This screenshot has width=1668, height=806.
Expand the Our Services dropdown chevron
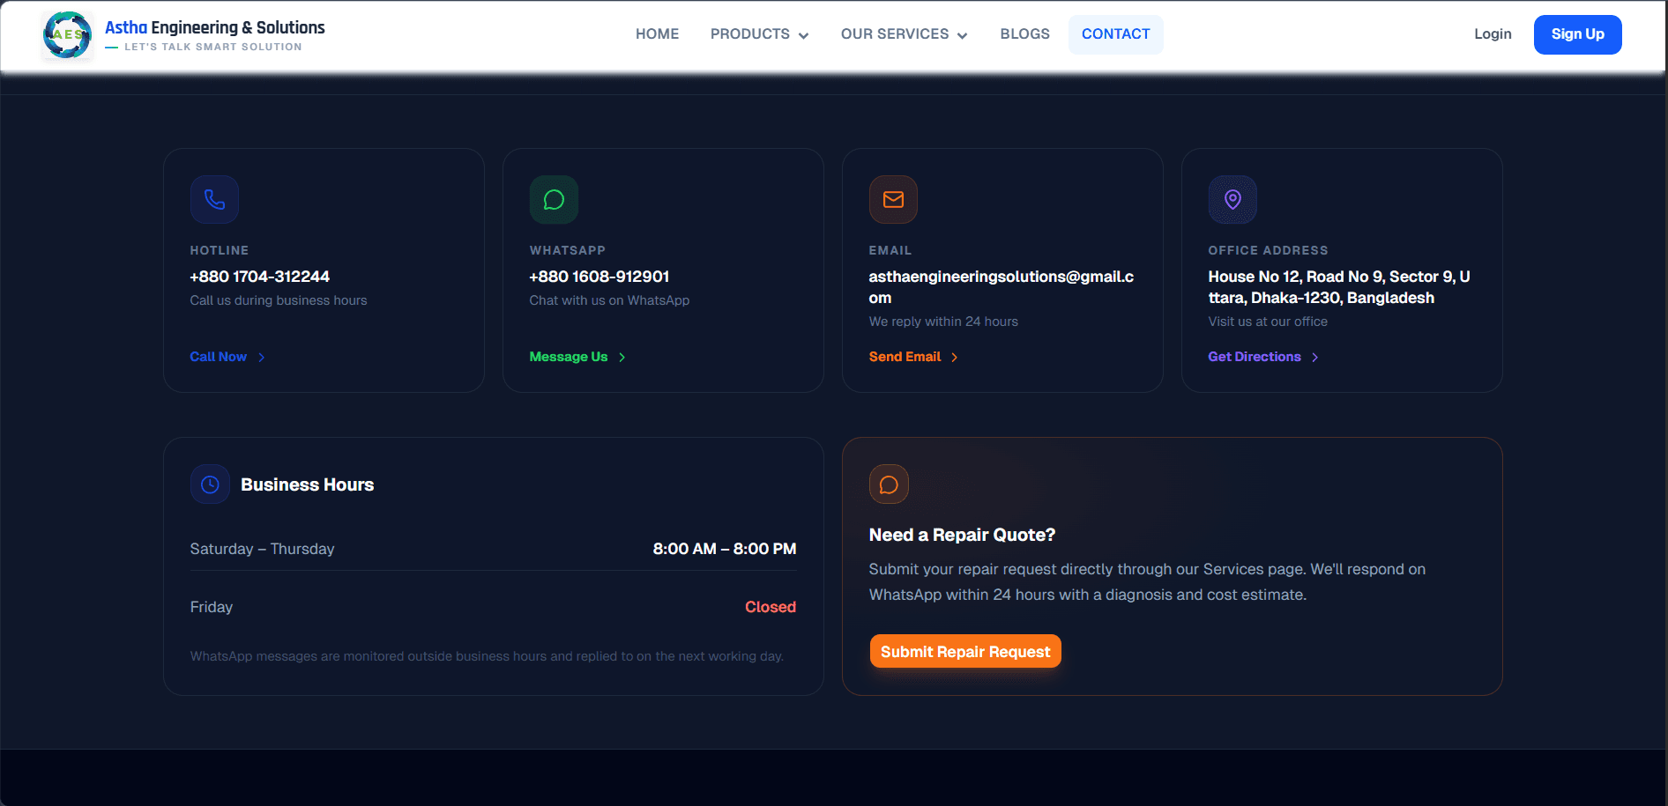962,35
